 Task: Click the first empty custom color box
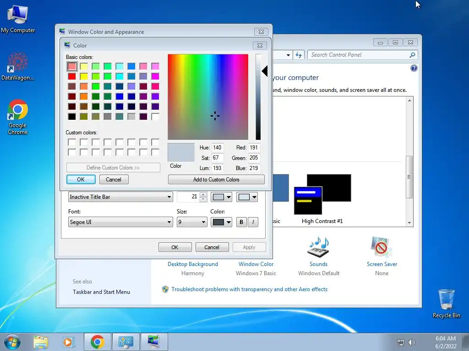(x=72, y=143)
